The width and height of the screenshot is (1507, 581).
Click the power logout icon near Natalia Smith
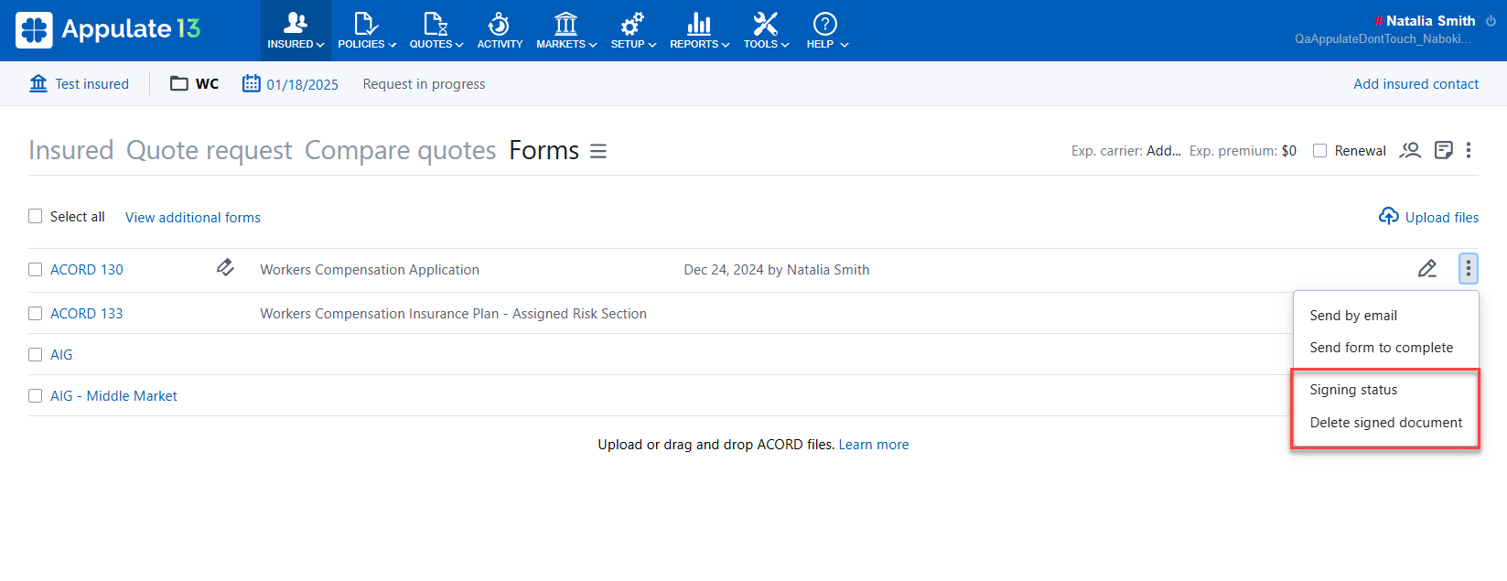pos(1491,21)
